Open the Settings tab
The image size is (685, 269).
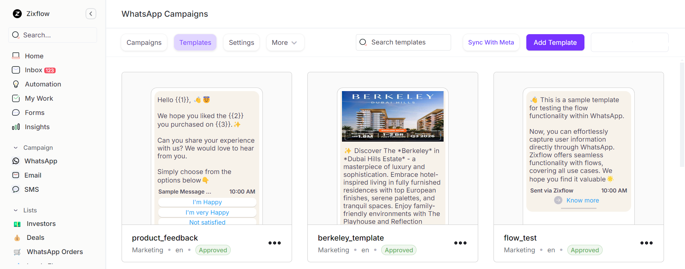tap(241, 43)
